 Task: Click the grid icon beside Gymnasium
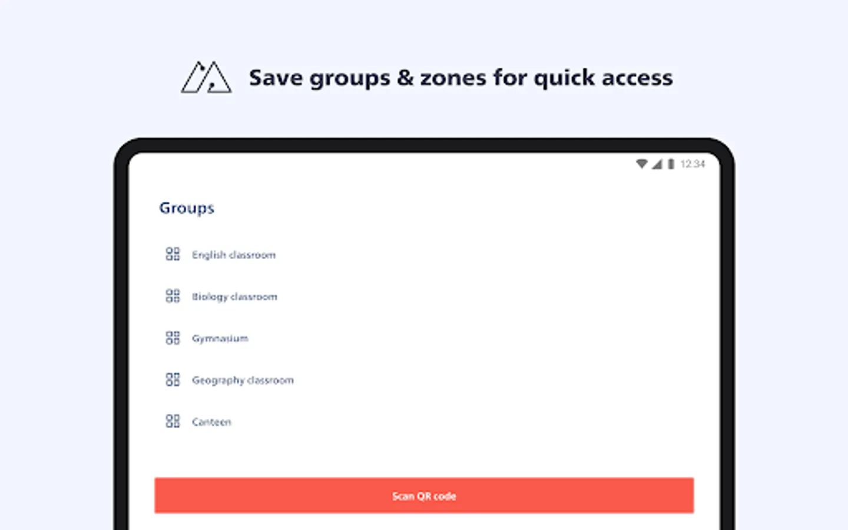(173, 337)
